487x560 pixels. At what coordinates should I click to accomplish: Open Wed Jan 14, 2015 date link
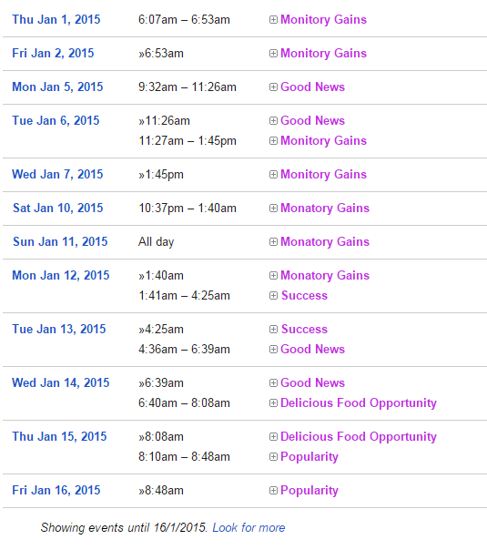(x=61, y=382)
